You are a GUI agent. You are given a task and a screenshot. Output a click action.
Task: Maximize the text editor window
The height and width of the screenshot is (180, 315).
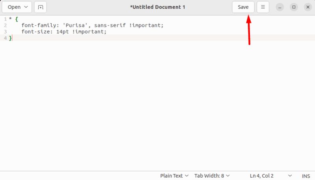pos(294,7)
